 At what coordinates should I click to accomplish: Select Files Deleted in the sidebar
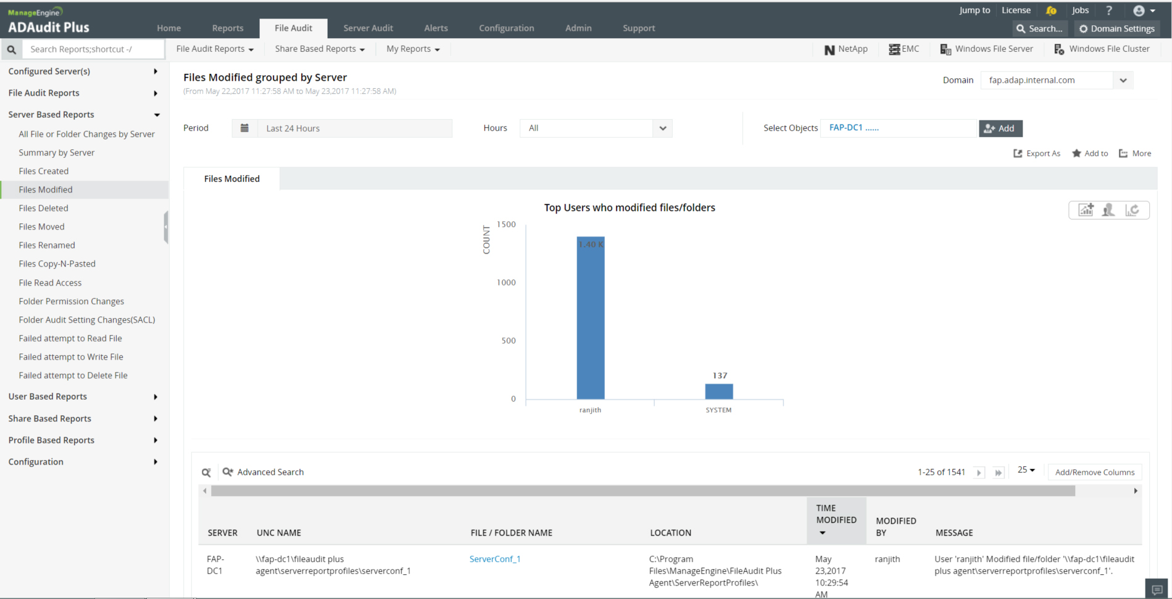[x=43, y=209]
